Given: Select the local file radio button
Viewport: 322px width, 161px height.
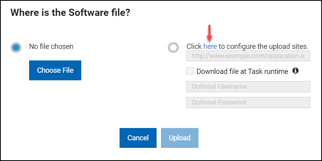Looking at the screenshot, I should point(16,48).
